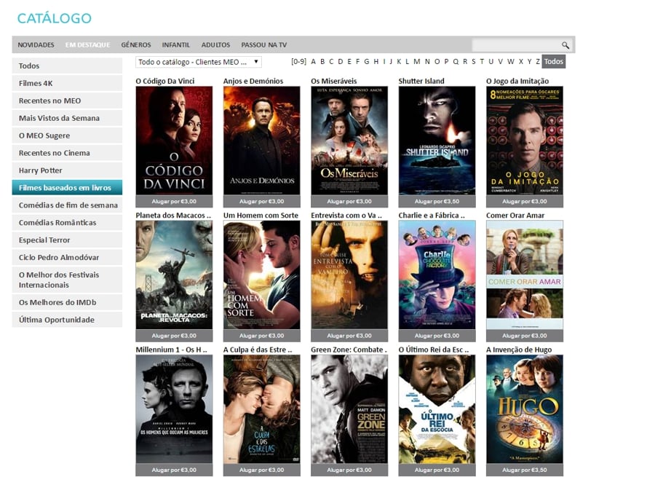Image resolution: width=655 pixels, height=477 pixels.
Task: Open Entrevista com o Vampiro poster
Action: (x=349, y=275)
